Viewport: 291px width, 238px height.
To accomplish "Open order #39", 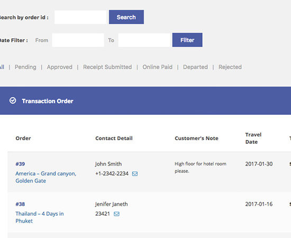I will (20, 164).
